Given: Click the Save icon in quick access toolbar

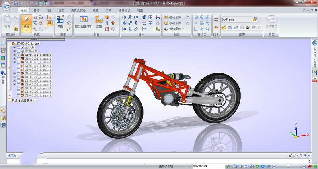Looking at the screenshot, I should coord(16,3).
